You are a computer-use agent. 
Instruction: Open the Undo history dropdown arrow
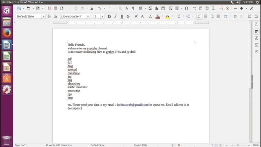click(104, 8)
